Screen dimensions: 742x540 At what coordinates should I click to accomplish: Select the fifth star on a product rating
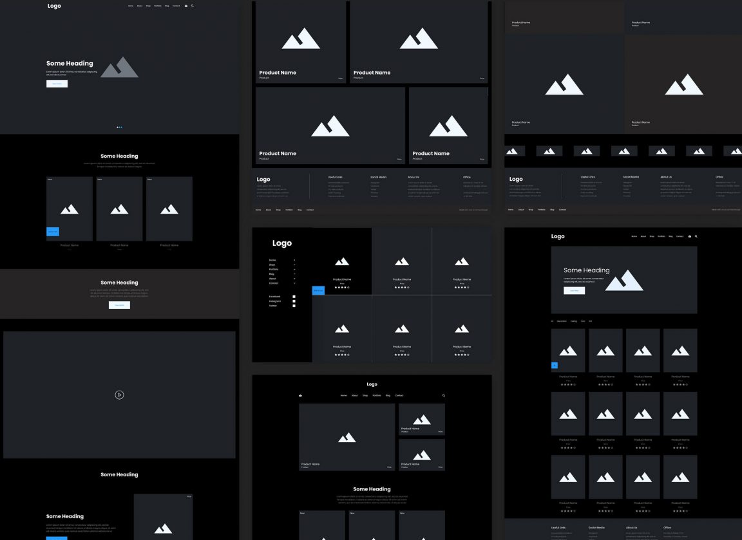click(x=348, y=287)
